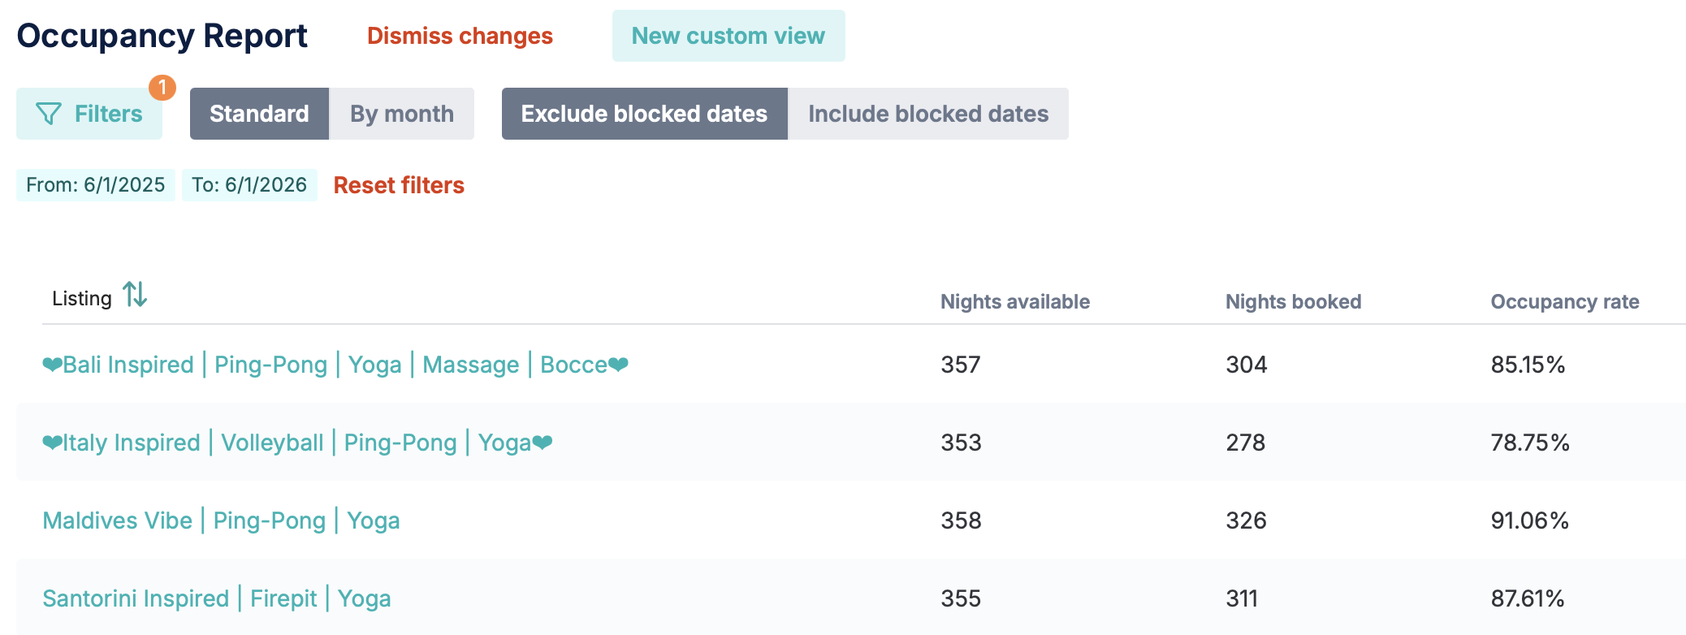Click the To: 6/1/2026 date chip
The image size is (1686, 635).
pos(249,185)
